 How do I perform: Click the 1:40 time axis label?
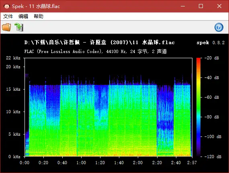pos(119,163)
